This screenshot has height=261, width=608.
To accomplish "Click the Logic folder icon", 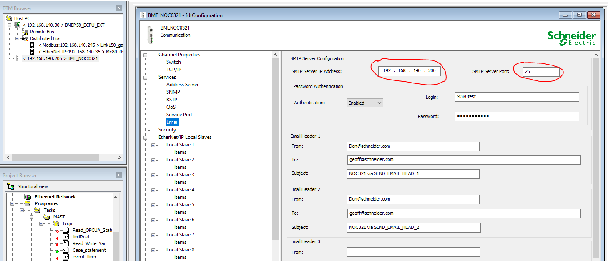I will pyautogui.click(x=56, y=223).
